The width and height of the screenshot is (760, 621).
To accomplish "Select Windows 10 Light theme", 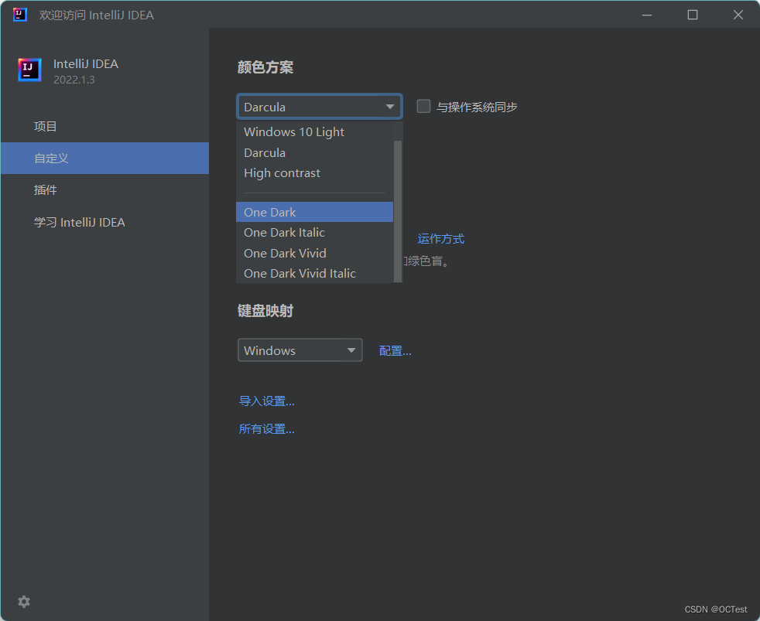I will click(314, 131).
